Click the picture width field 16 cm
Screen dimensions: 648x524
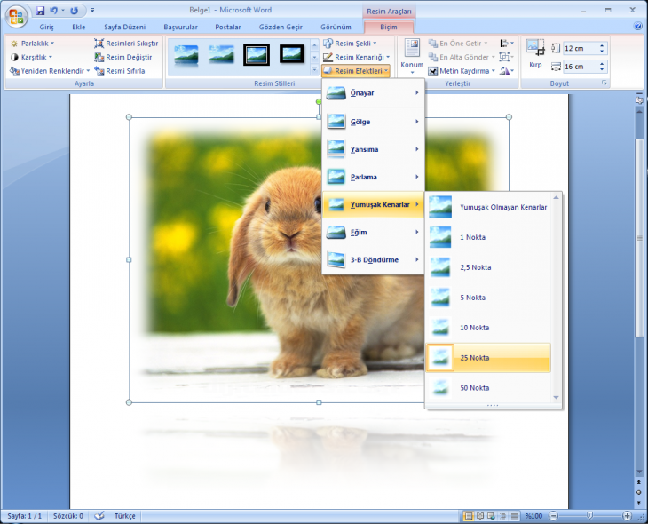click(x=581, y=67)
